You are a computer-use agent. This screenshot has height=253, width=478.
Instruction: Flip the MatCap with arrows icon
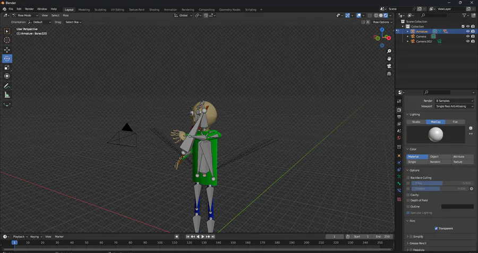tap(471, 133)
